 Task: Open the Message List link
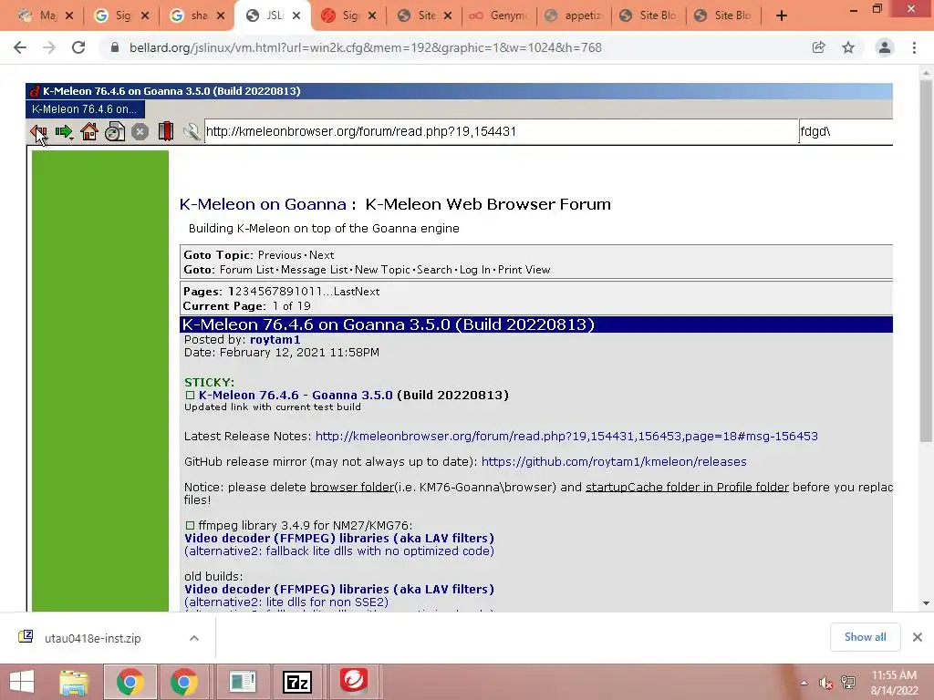[314, 270]
